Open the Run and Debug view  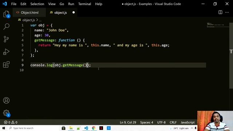pos(6,52)
